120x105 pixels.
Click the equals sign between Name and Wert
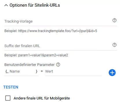coord(42,71)
